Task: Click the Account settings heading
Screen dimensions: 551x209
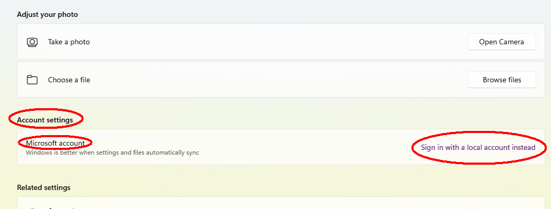Action: pos(45,120)
